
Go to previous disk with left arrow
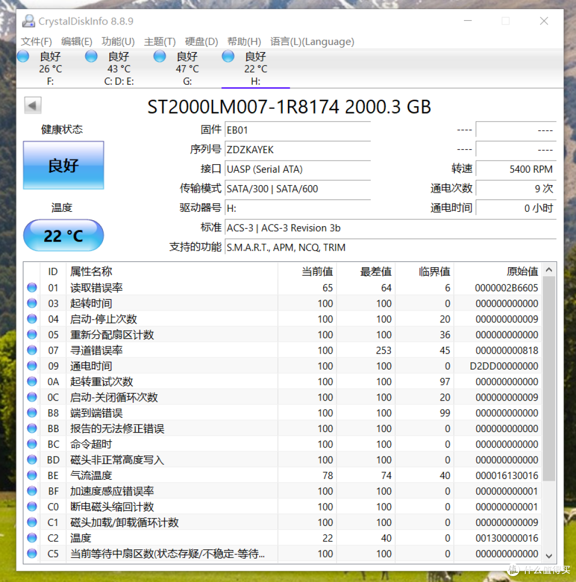click(x=33, y=106)
